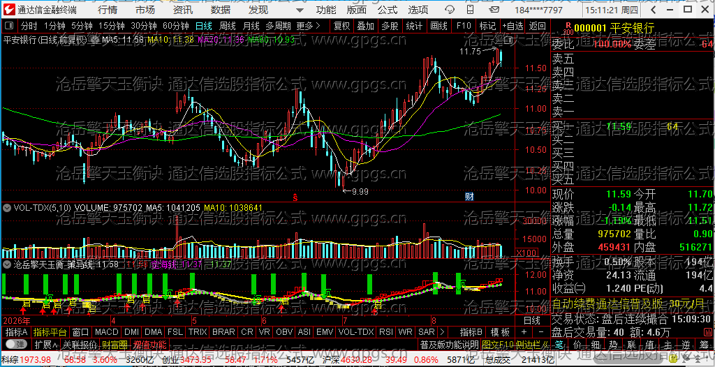715x367 pixels.
Task: Click the 通达信 red logo icon
Action: click(10, 9)
